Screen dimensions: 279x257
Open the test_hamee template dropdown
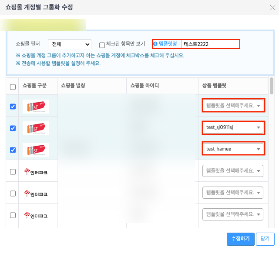(x=233, y=149)
